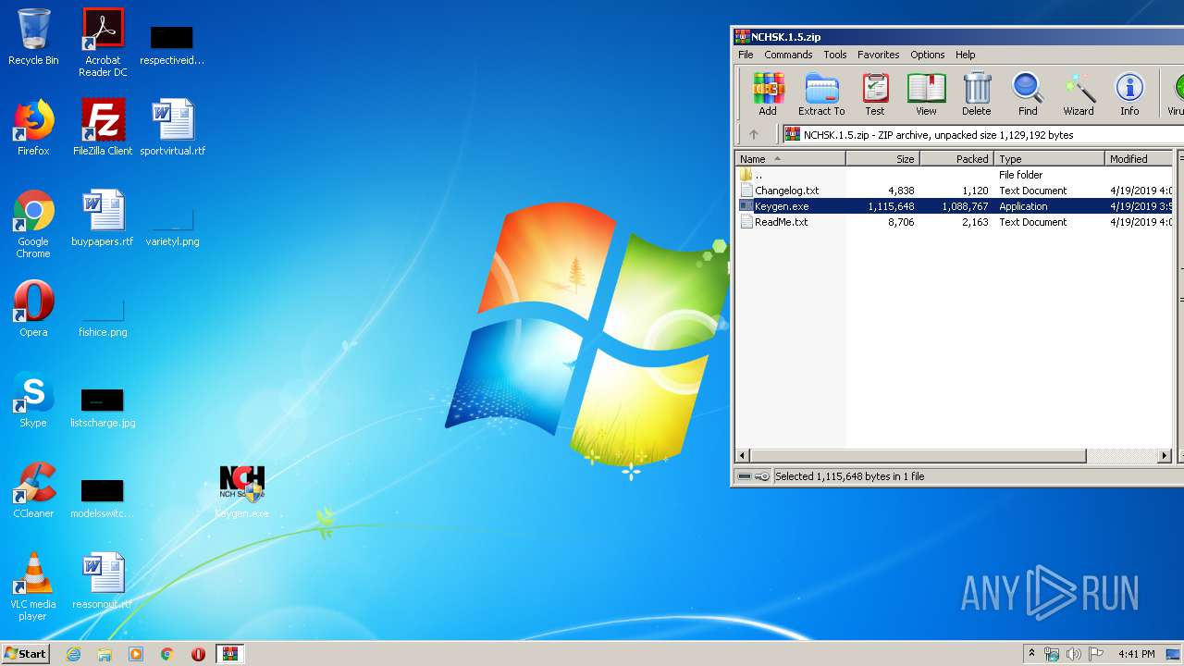
Task: Select the buypapers.rtf desktop file
Action: pyautogui.click(x=103, y=218)
